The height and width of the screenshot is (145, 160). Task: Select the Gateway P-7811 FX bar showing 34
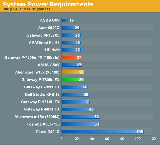coord(74,87)
